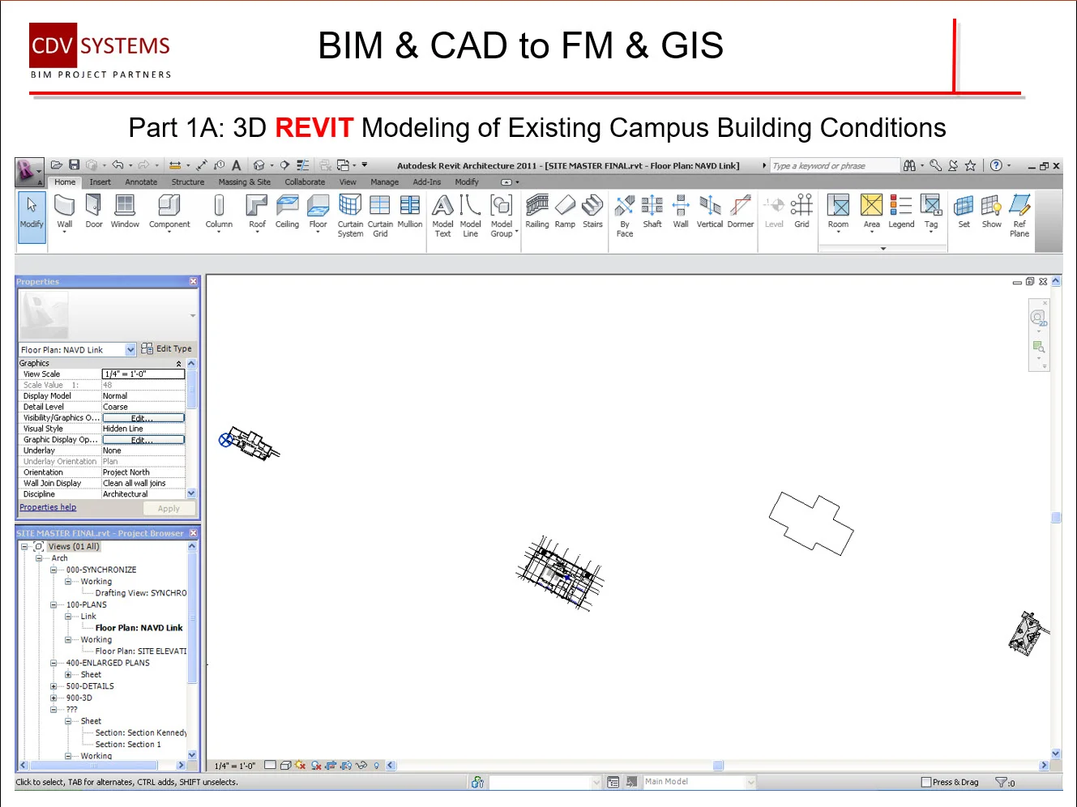Collapse the 000-SYNCHRONIZE node
1077x807 pixels.
[x=53, y=570]
